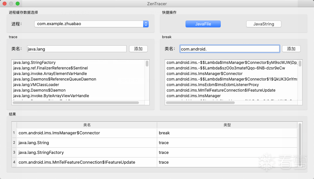Click the green maximize window button
314x179 pixels.
point(18,4)
